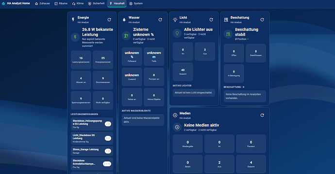335x174 pixels.
Task: Click the green bolt icon beside 26.8 W
Action: point(75,37)
